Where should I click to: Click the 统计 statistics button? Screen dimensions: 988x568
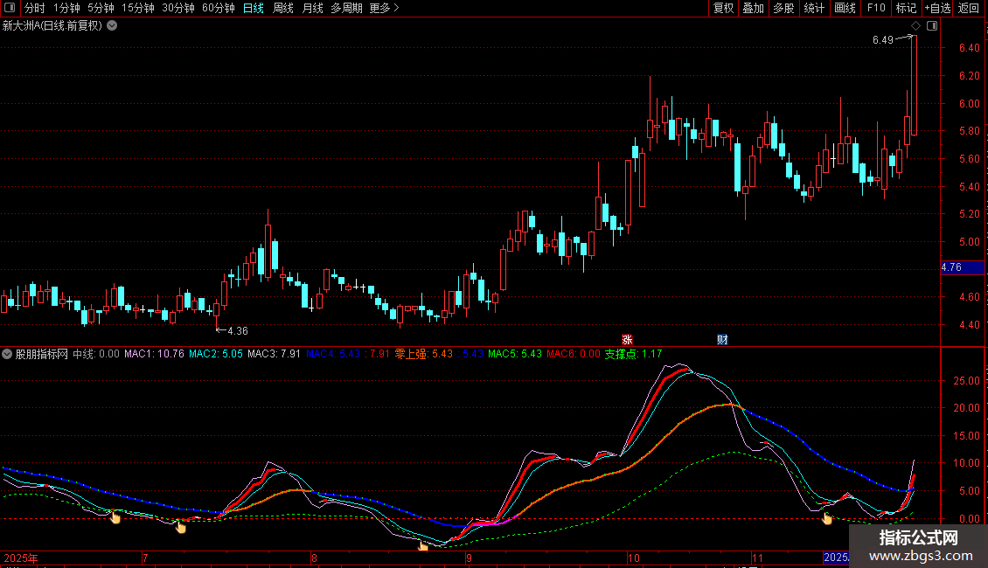814,8
